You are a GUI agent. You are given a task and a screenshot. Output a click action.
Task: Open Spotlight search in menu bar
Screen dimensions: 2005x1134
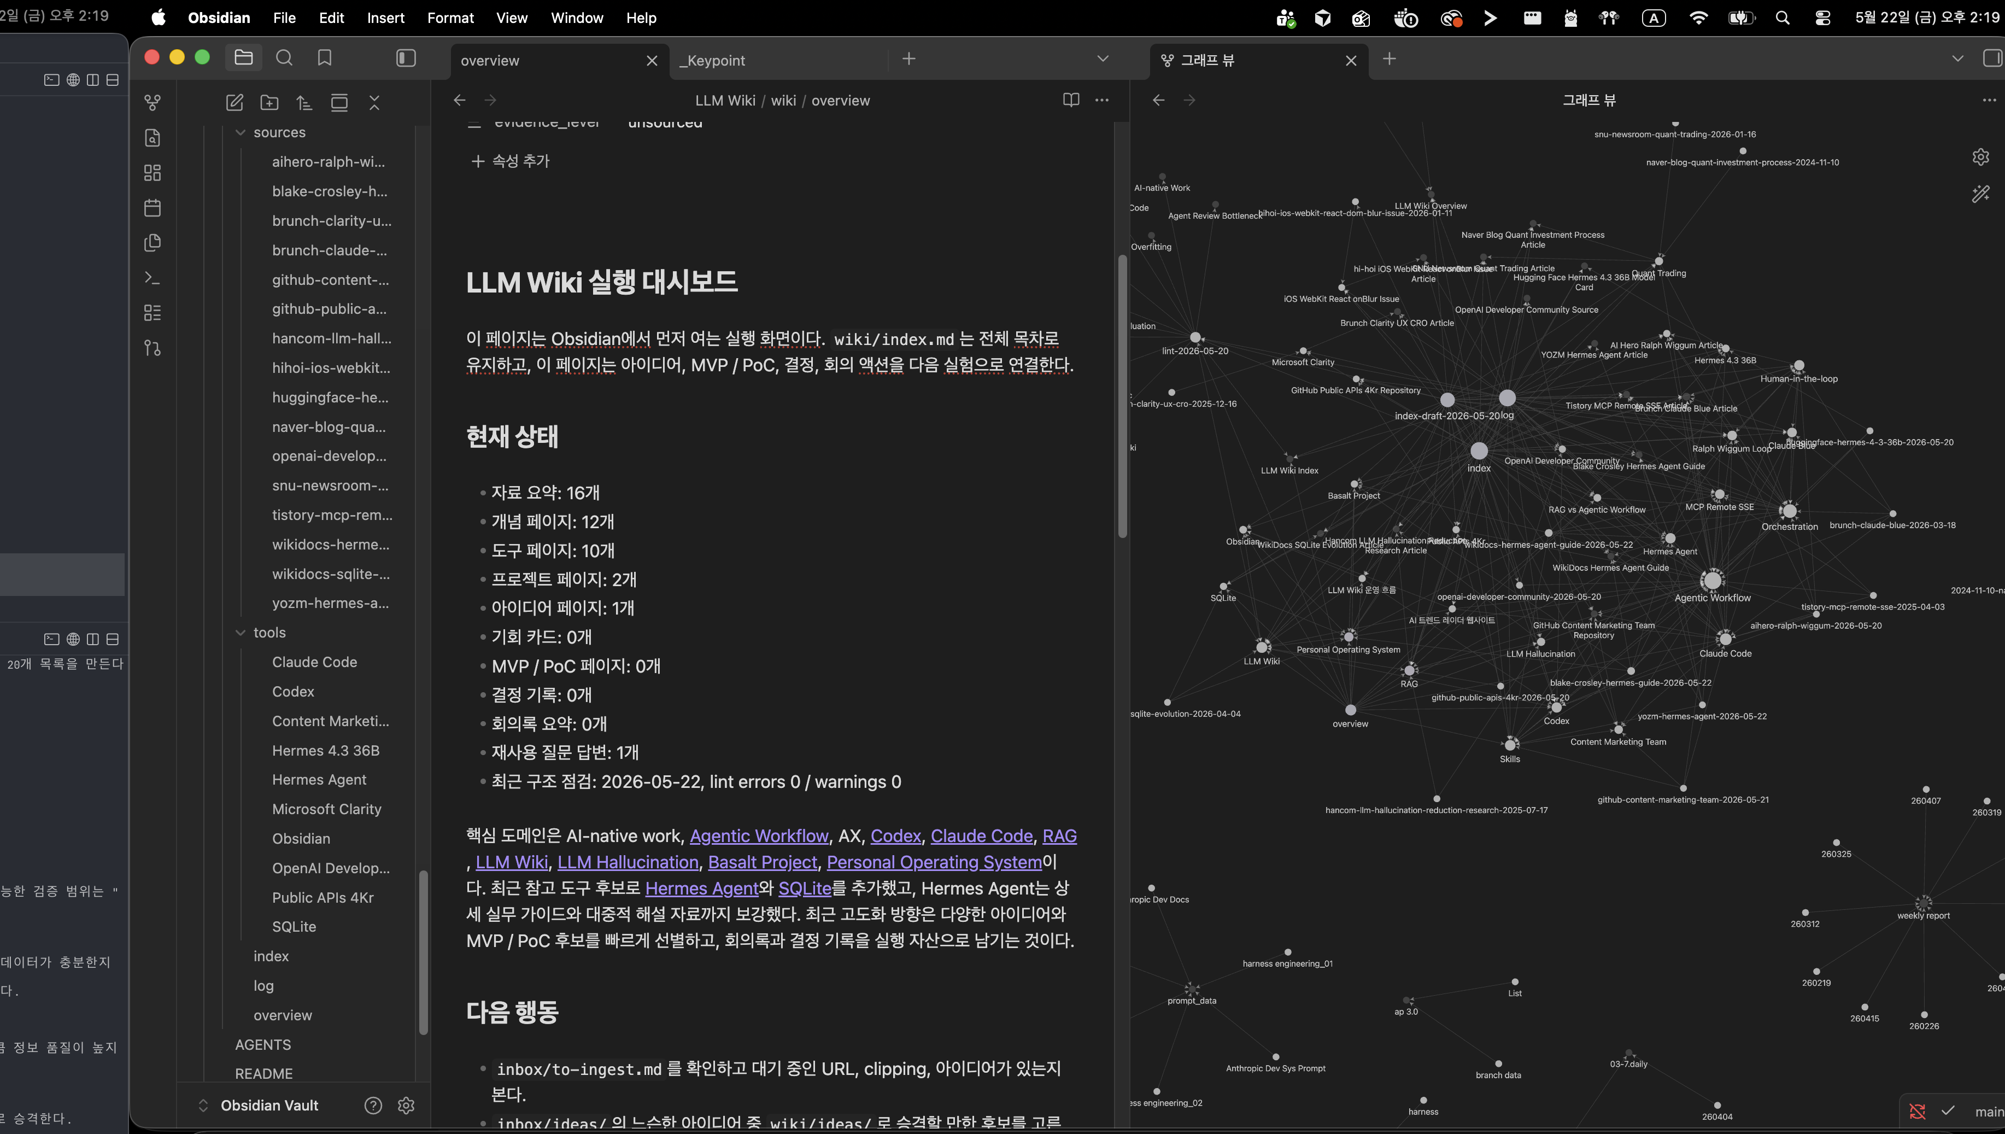coord(1783,17)
